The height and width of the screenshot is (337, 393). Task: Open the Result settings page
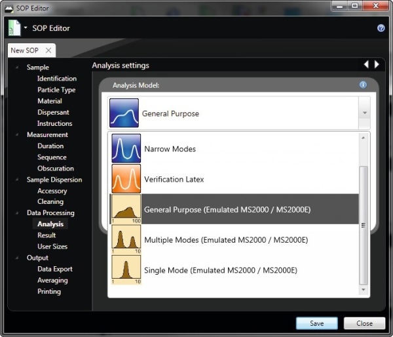point(47,235)
